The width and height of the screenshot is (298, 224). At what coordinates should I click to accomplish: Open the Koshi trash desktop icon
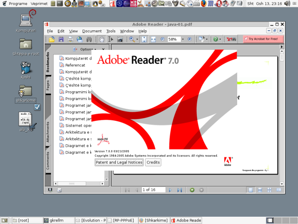click(x=26, y=70)
